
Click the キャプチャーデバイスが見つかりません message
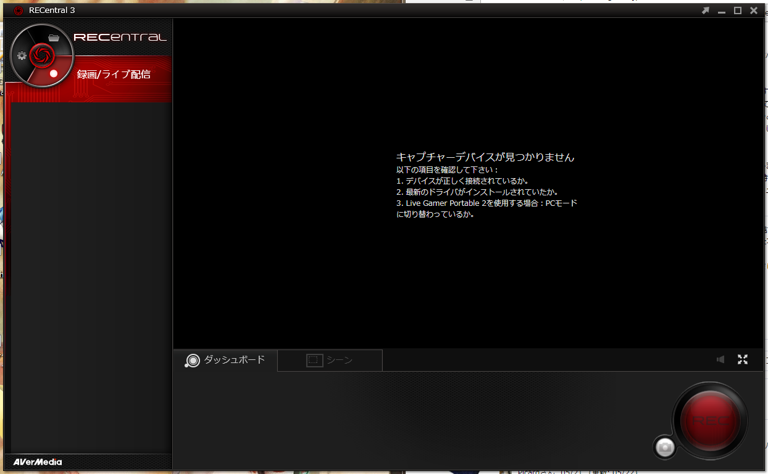(485, 157)
